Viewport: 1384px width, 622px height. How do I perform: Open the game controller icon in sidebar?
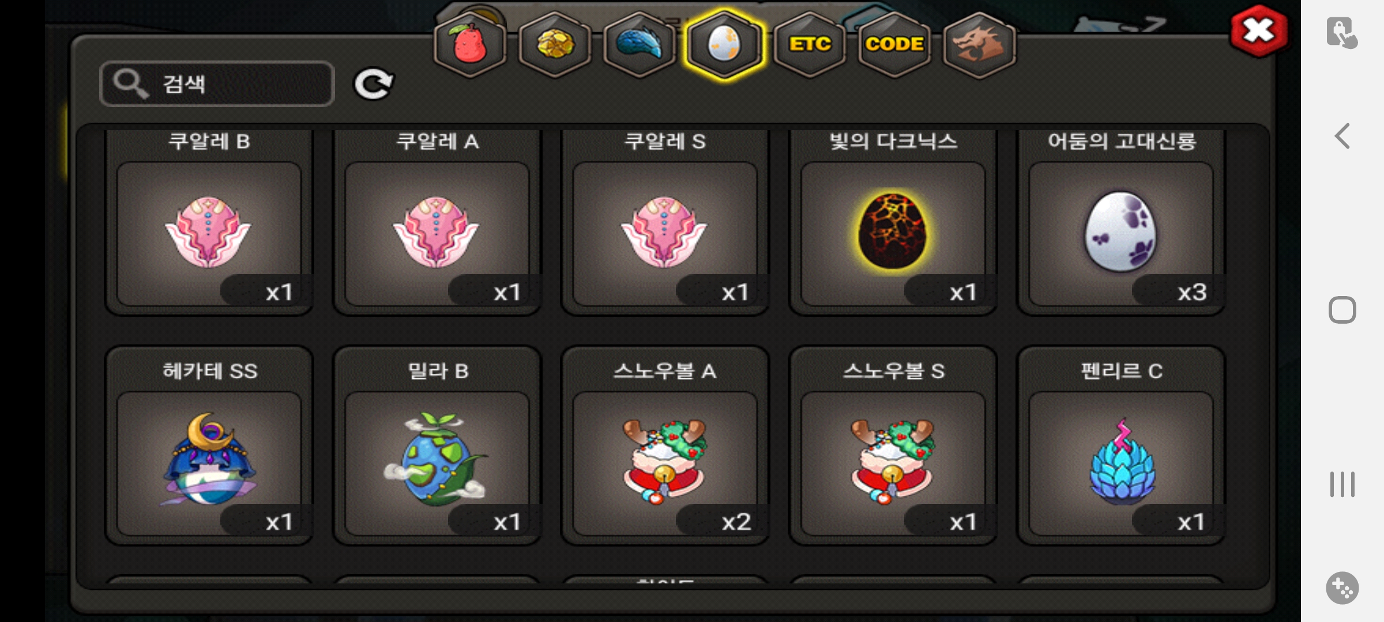[x=1342, y=588]
